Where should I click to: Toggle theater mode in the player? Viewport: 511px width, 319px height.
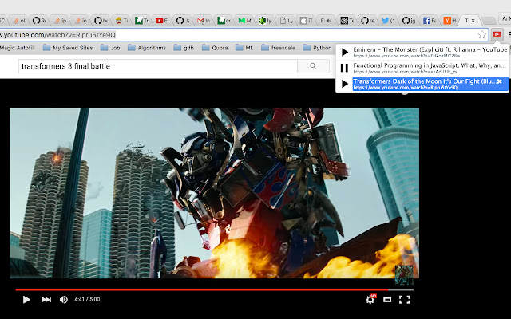(x=387, y=300)
